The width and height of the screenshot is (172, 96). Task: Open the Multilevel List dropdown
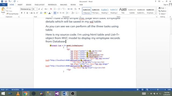[66, 9]
